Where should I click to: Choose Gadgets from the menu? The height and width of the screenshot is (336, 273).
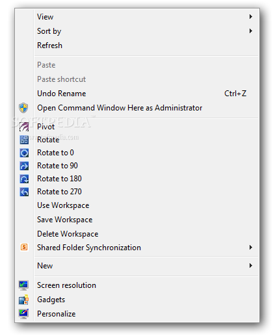137,300
